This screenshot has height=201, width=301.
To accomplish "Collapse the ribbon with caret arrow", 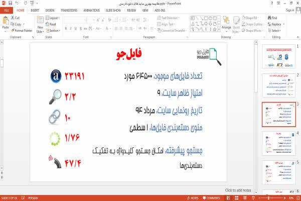I will click(297, 37).
